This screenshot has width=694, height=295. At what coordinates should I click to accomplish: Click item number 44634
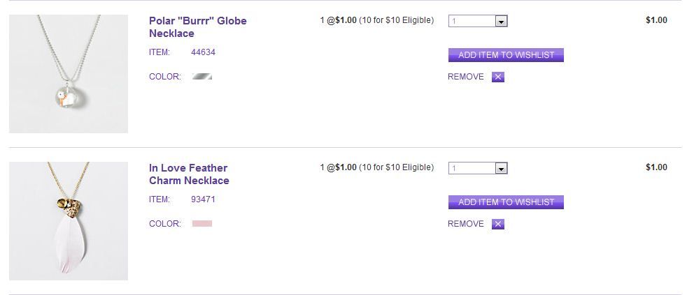pos(203,52)
